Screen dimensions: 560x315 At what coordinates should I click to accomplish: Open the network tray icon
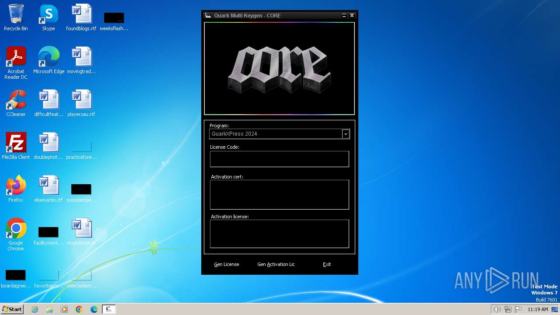[x=508, y=309]
